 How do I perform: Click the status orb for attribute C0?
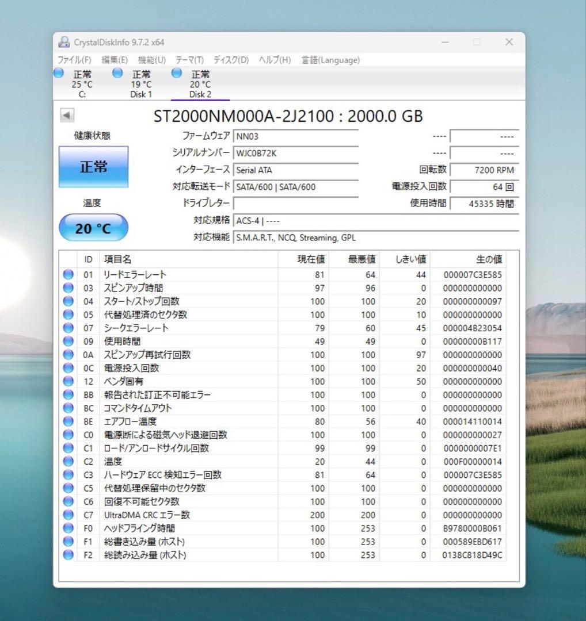tap(68, 435)
